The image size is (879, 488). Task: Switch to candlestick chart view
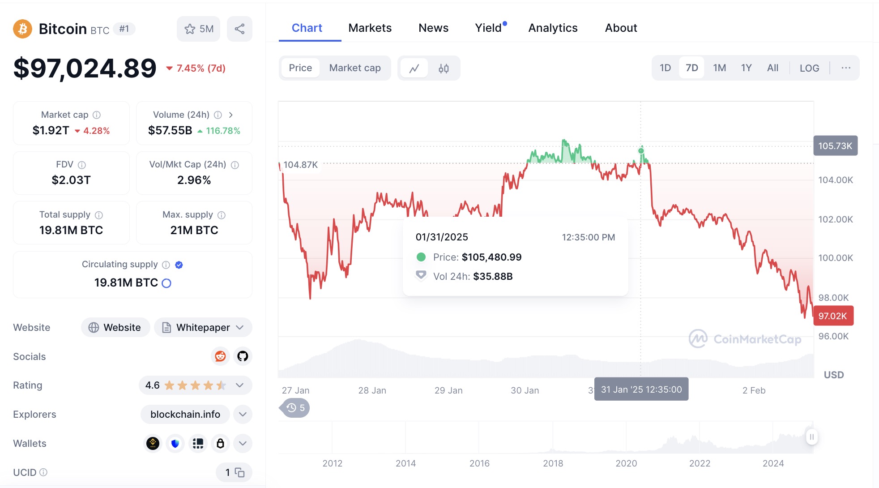[444, 68]
